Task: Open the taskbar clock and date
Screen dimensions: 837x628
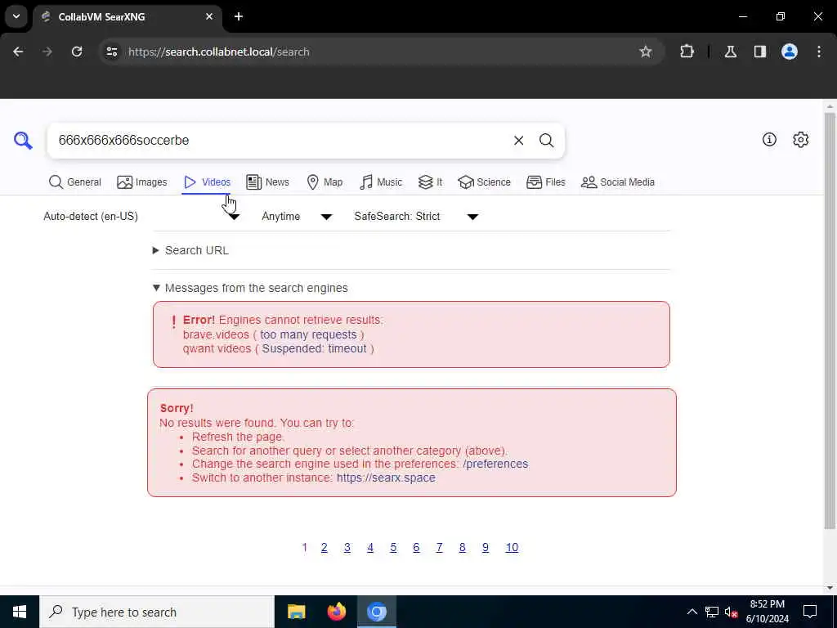Action: pos(767,612)
